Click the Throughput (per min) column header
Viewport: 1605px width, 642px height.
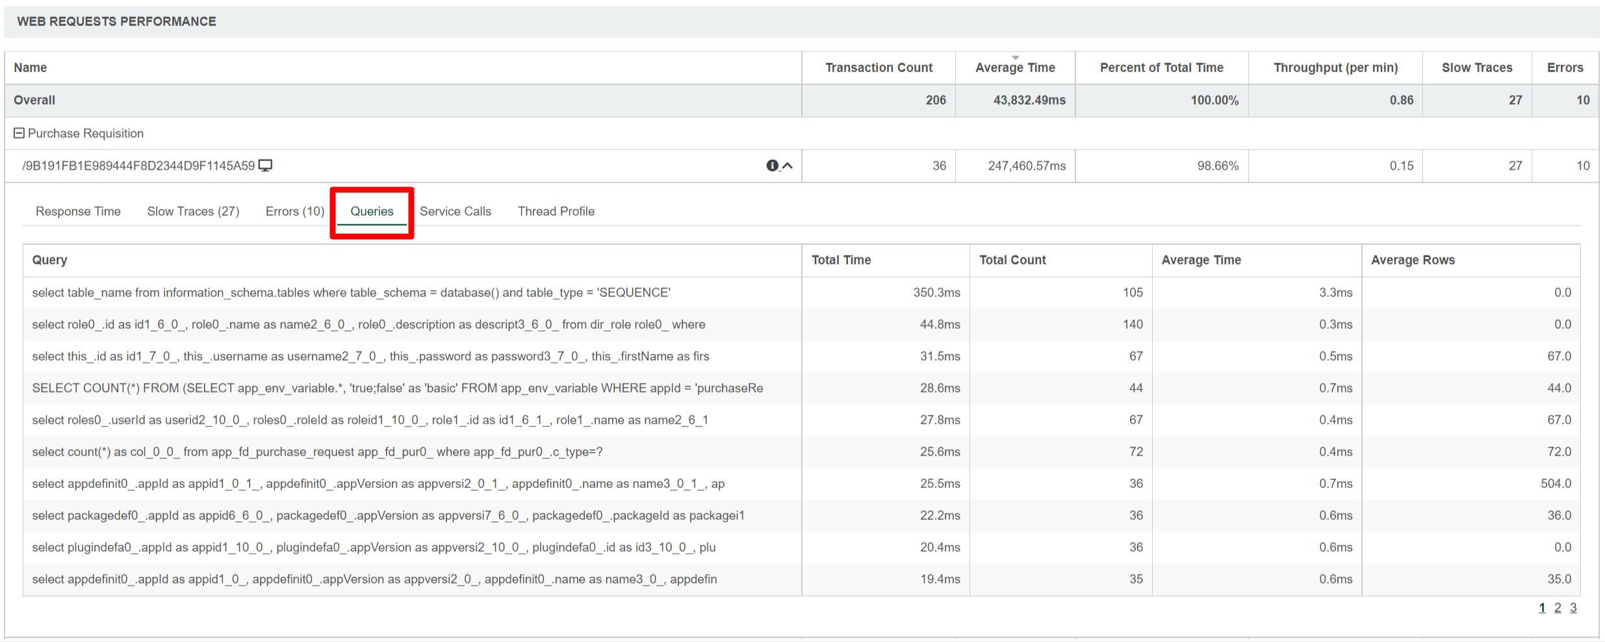[x=1335, y=68]
